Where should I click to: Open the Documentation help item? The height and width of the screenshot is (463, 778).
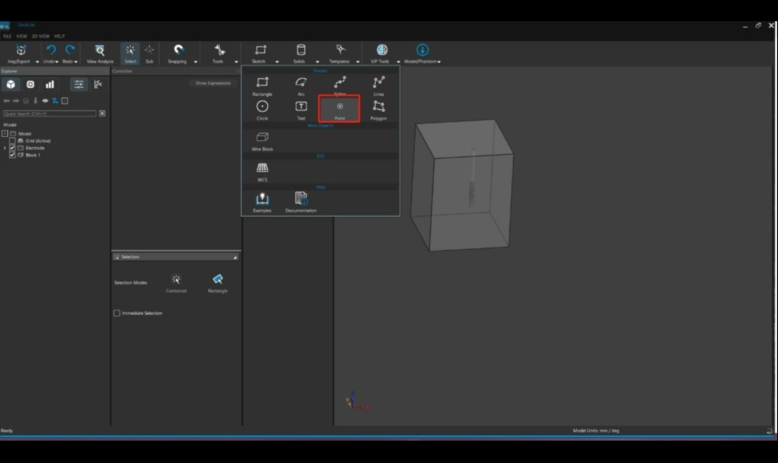click(x=301, y=202)
